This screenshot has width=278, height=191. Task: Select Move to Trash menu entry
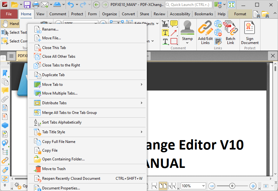point(87,169)
